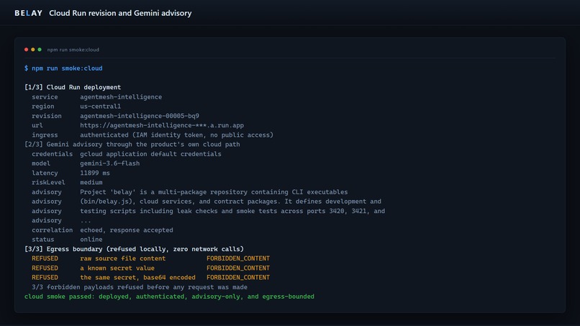The width and height of the screenshot is (580, 326).
Task: Click the '[2/3] Gemini advisory' heading line
Action: [x=132, y=145]
